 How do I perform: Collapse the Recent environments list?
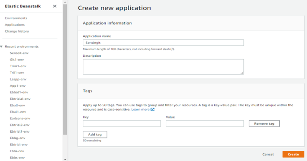2,47
